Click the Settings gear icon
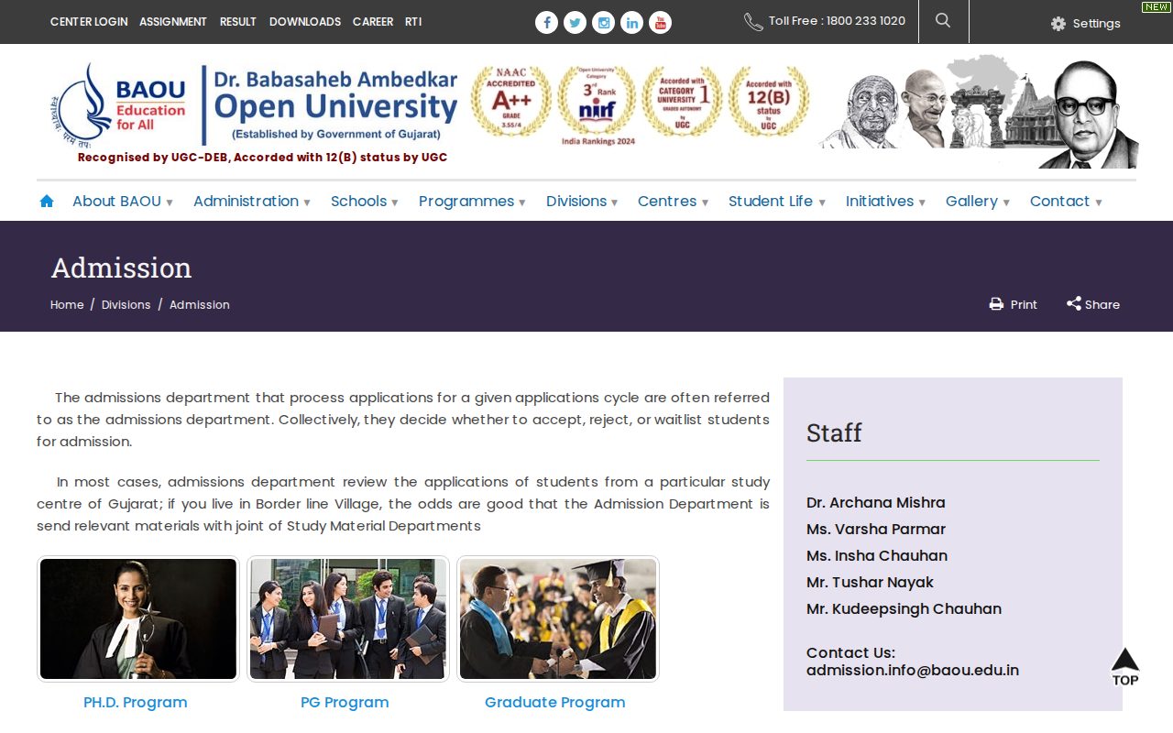 1058,24
